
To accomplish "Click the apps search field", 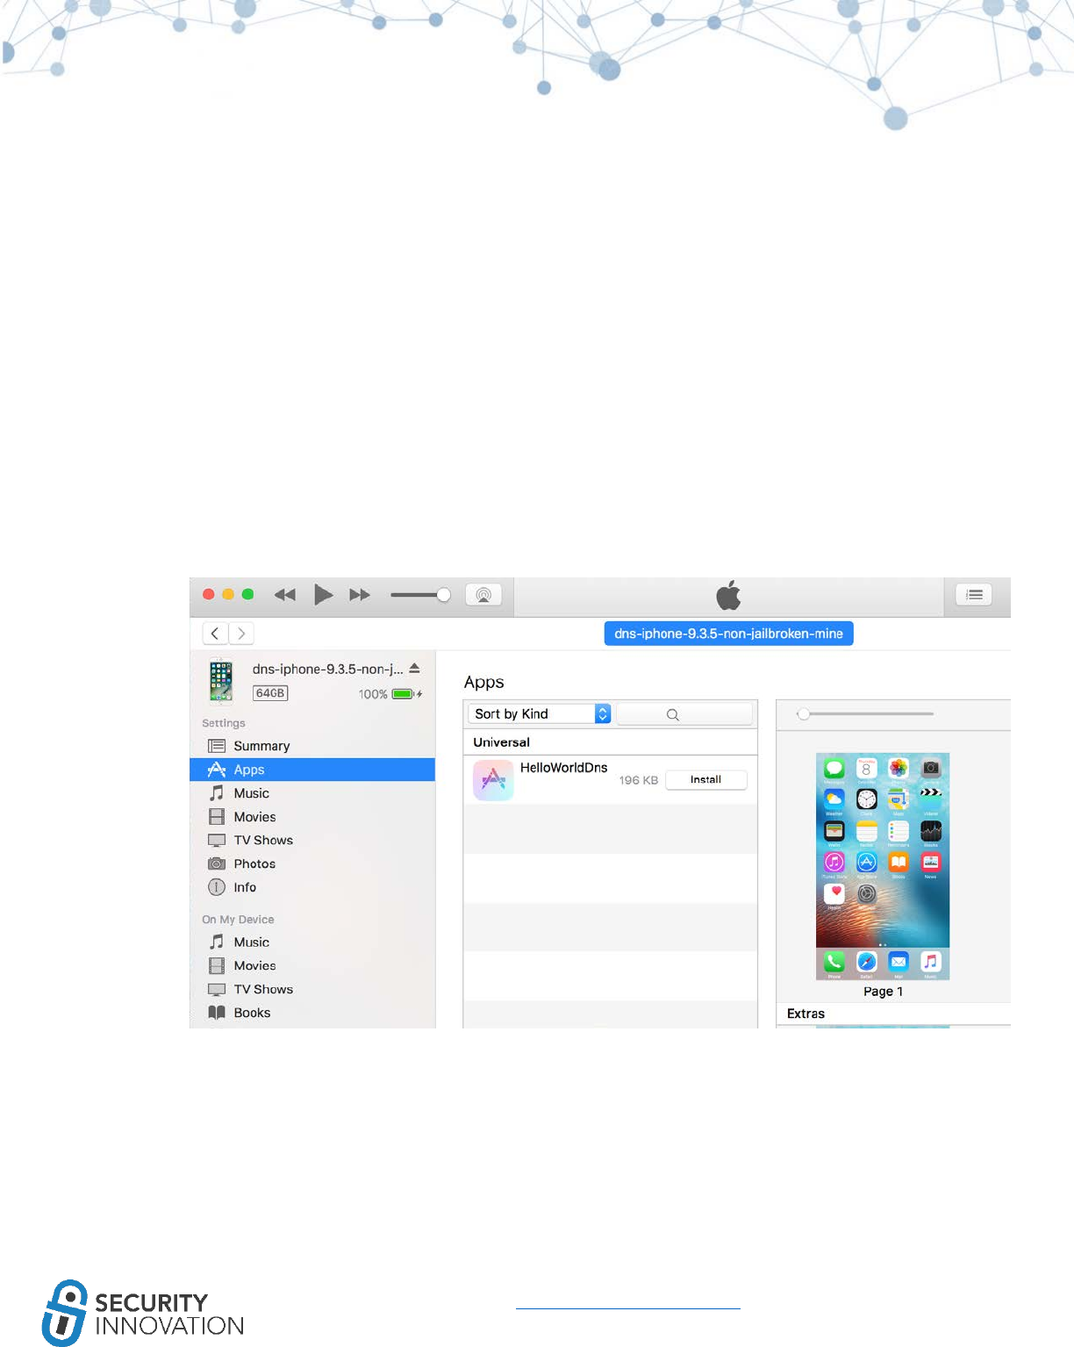I will pyautogui.click(x=684, y=714).
